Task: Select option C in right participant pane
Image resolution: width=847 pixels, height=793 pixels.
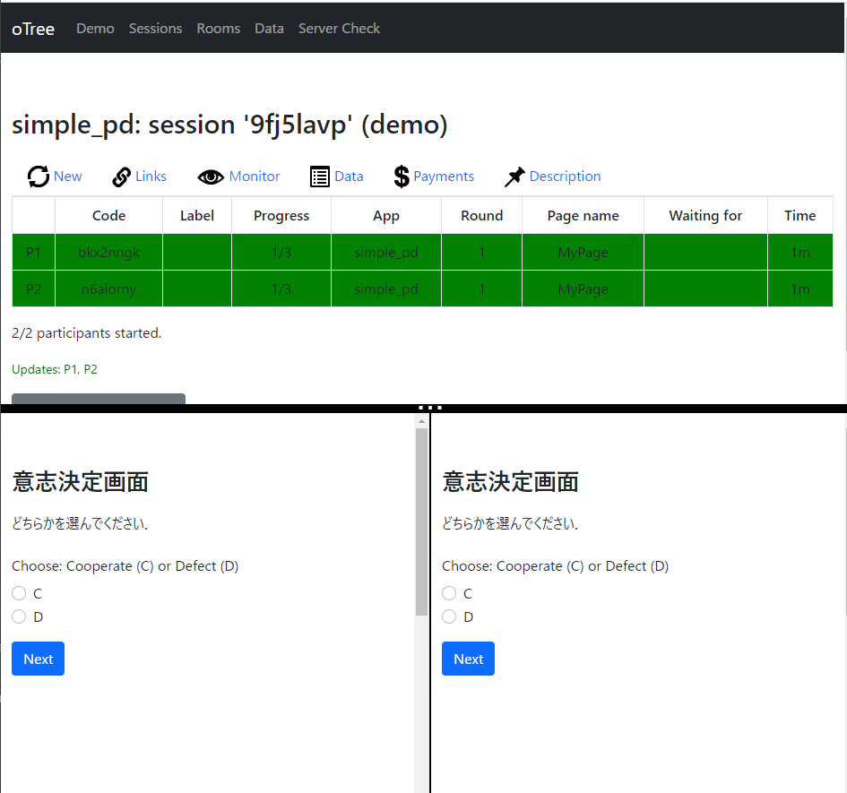Action: (x=449, y=593)
